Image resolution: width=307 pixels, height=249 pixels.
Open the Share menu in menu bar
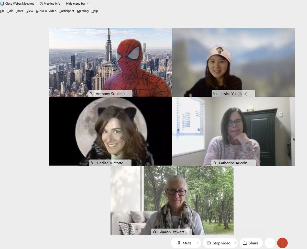pyautogui.click(x=19, y=11)
